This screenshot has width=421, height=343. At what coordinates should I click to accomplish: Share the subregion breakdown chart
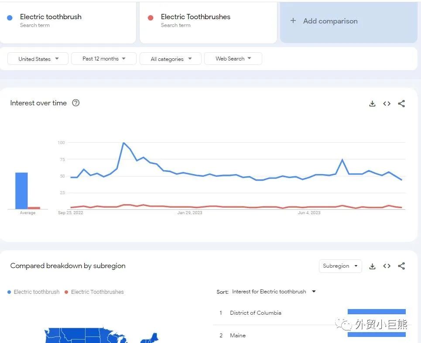coord(401,266)
